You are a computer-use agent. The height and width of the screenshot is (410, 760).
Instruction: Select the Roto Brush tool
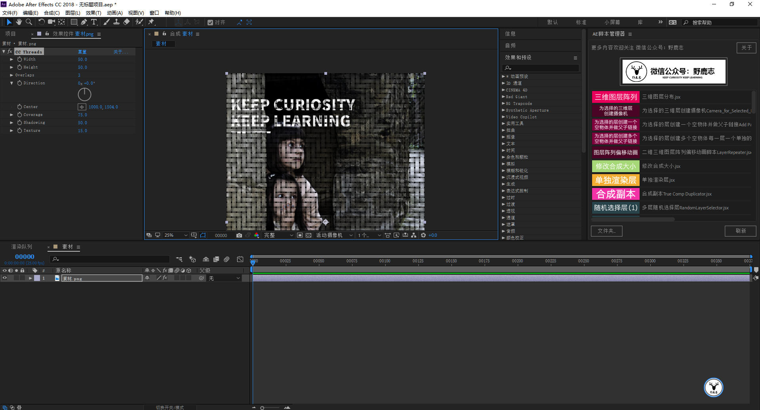(x=139, y=22)
